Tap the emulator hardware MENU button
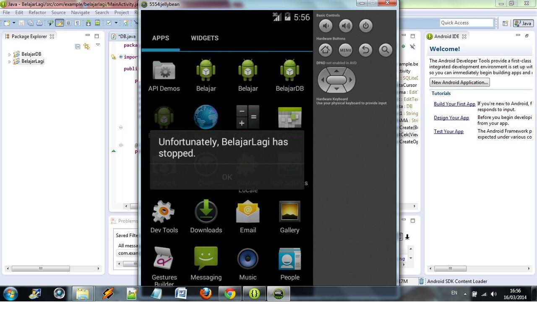Image resolution: width=537 pixels, height=314 pixels. coord(345,50)
